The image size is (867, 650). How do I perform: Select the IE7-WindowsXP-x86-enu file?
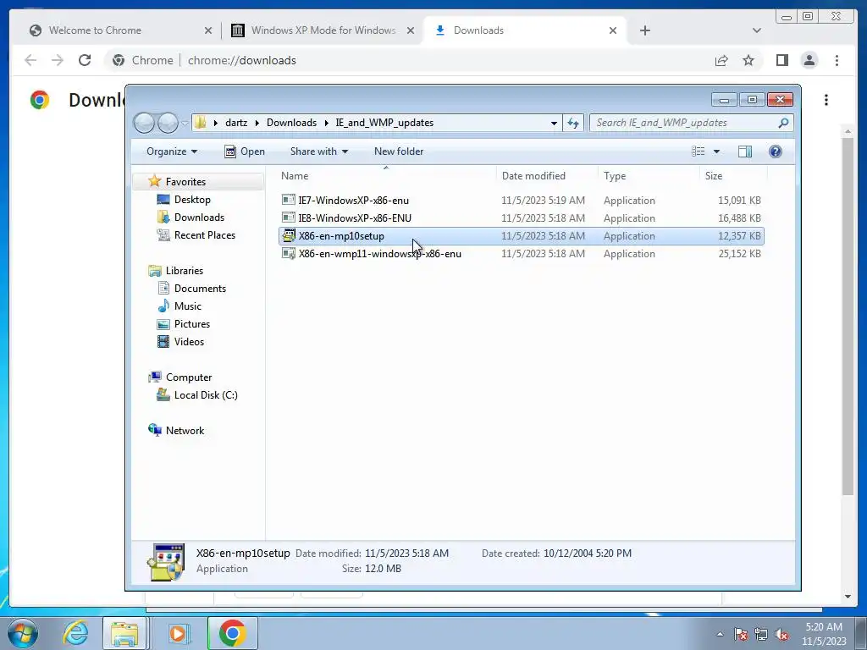522,201
